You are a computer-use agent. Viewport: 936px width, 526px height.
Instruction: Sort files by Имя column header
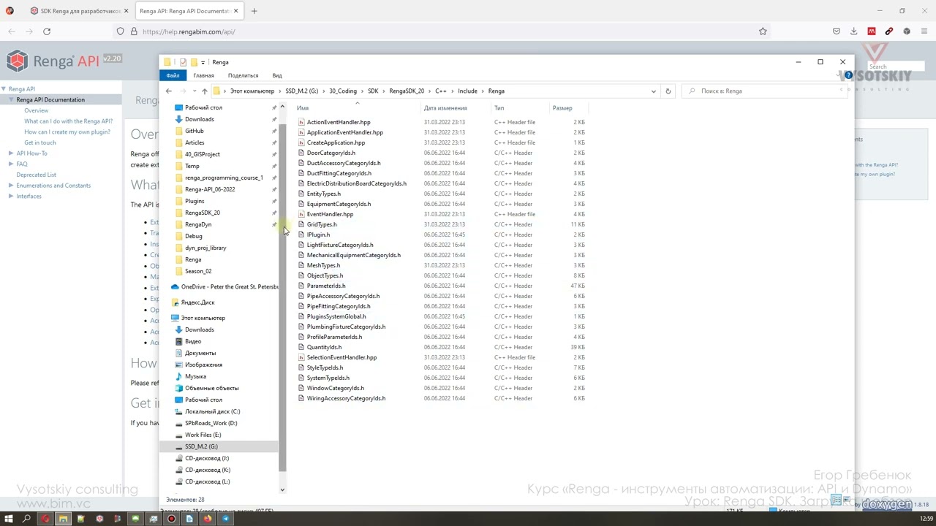[303, 108]
